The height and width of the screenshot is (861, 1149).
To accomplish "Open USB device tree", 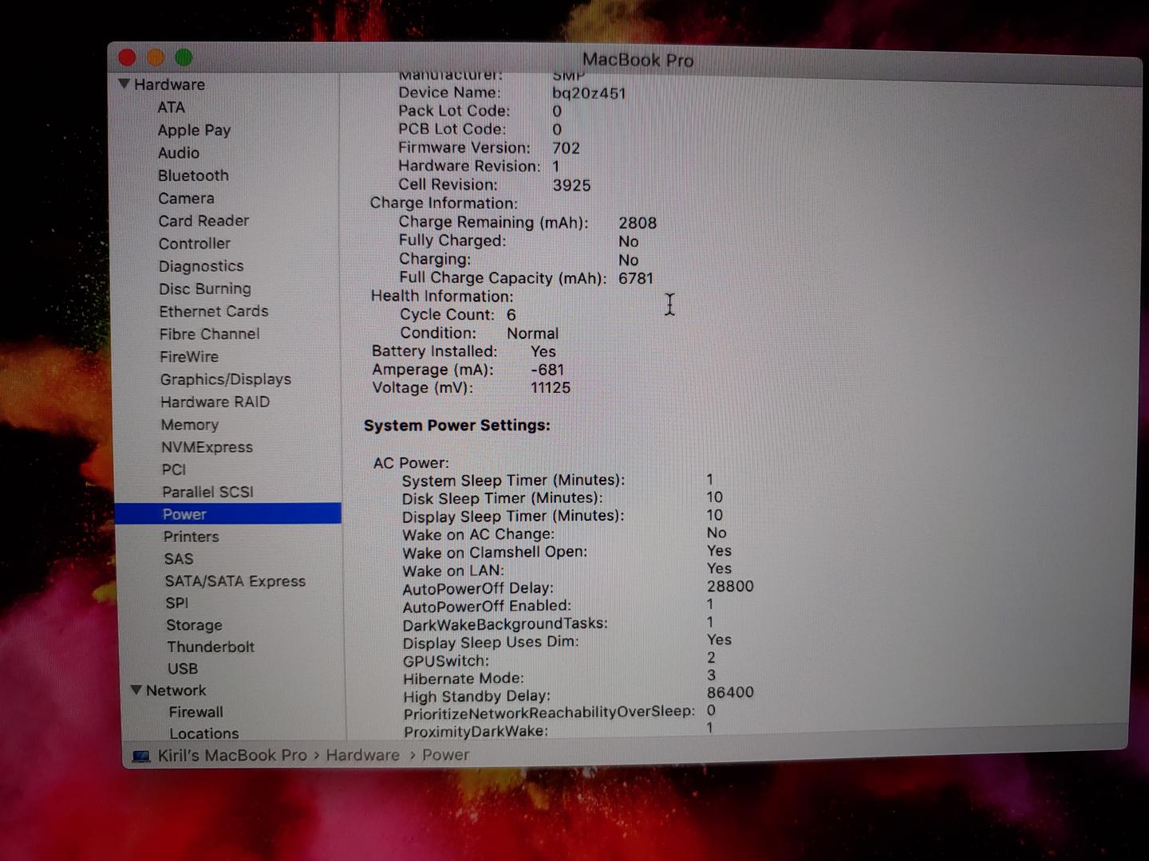I will (x=183, y=668).
